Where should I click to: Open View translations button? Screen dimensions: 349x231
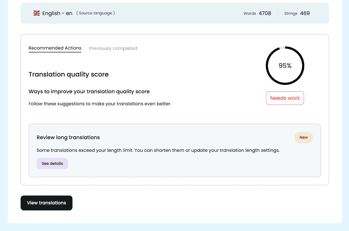[47, 203]
